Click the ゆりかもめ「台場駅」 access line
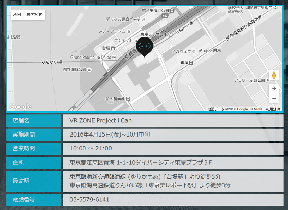 pos(145,177)
